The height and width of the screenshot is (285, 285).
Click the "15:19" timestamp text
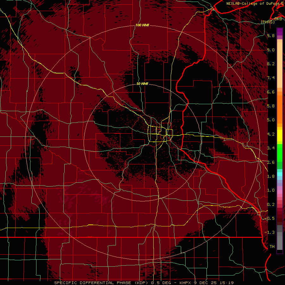tap(226, 283)
